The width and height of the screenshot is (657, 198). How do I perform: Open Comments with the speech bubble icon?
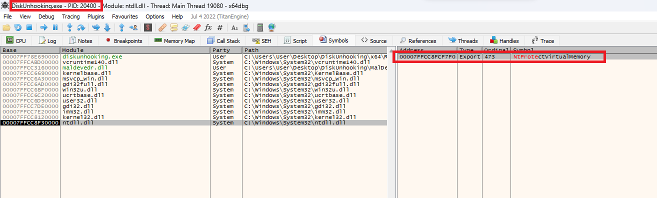(x=174, y=27)
